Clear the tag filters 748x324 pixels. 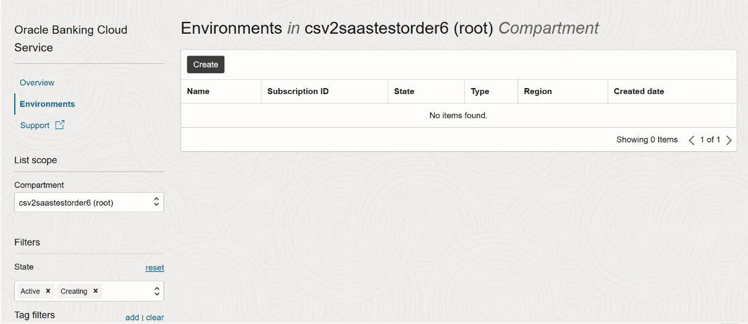pyautogui.click(x=155, y=317)
